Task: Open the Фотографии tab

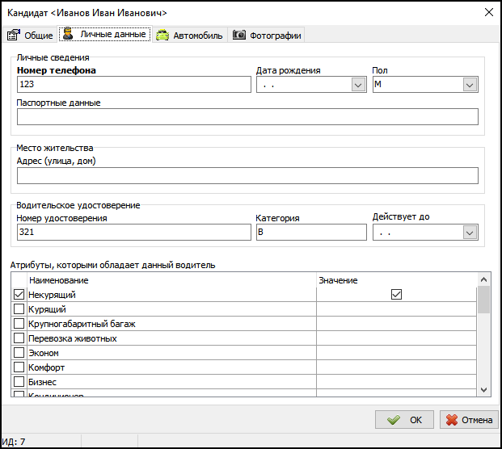Action: click(267, 36)
